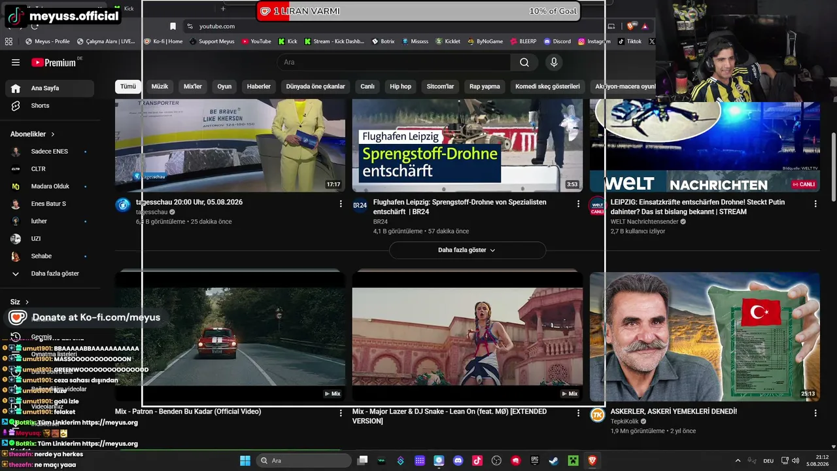Play the Major Lazer Lean On thumbnail

(x=468, y=337)
